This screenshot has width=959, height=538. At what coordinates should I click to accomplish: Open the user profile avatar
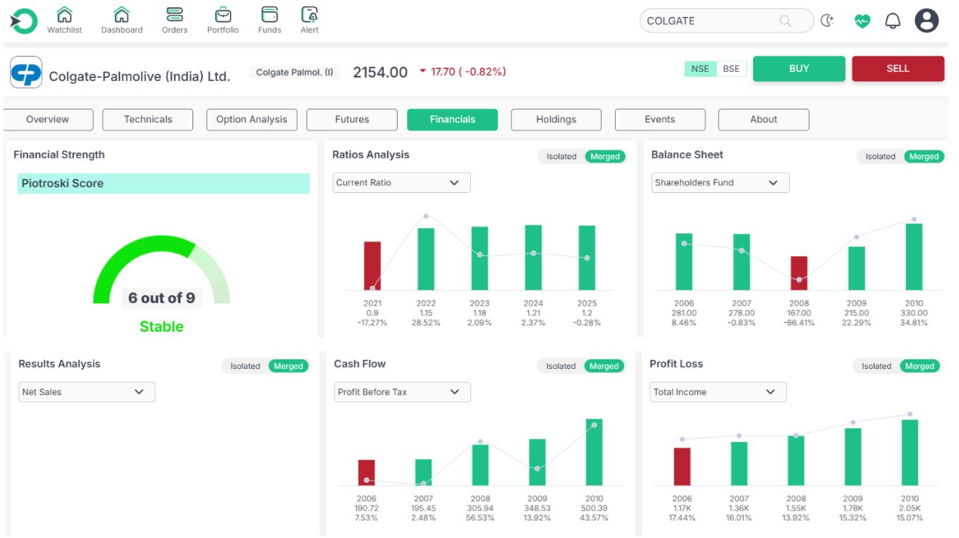point(927,21)
